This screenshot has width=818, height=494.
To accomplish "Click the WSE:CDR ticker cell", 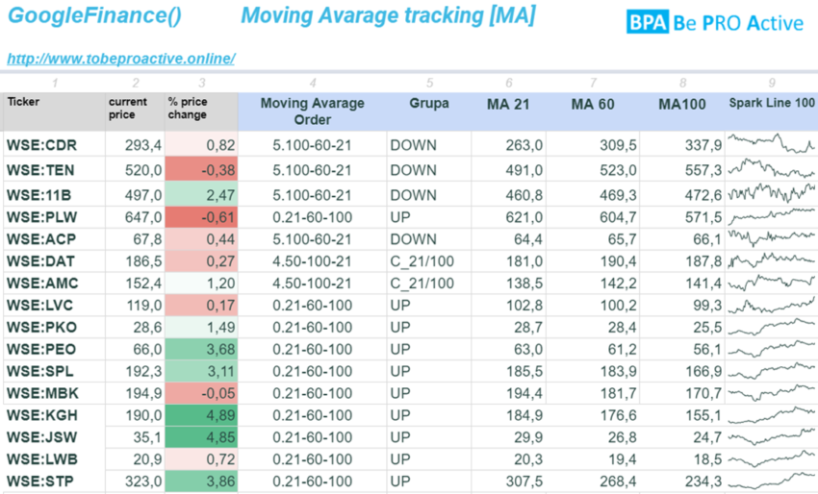I will point(54,144).
